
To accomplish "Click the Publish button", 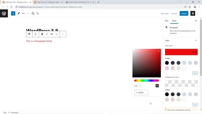I will pos(184,13).
